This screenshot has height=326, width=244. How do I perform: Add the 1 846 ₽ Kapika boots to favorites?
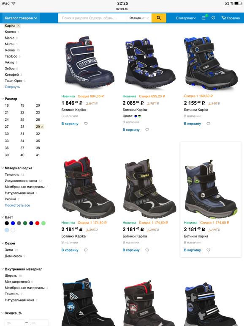tap(86, 124)
